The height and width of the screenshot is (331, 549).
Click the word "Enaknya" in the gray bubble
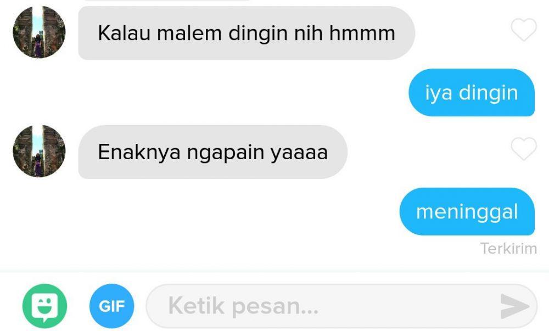139,152
